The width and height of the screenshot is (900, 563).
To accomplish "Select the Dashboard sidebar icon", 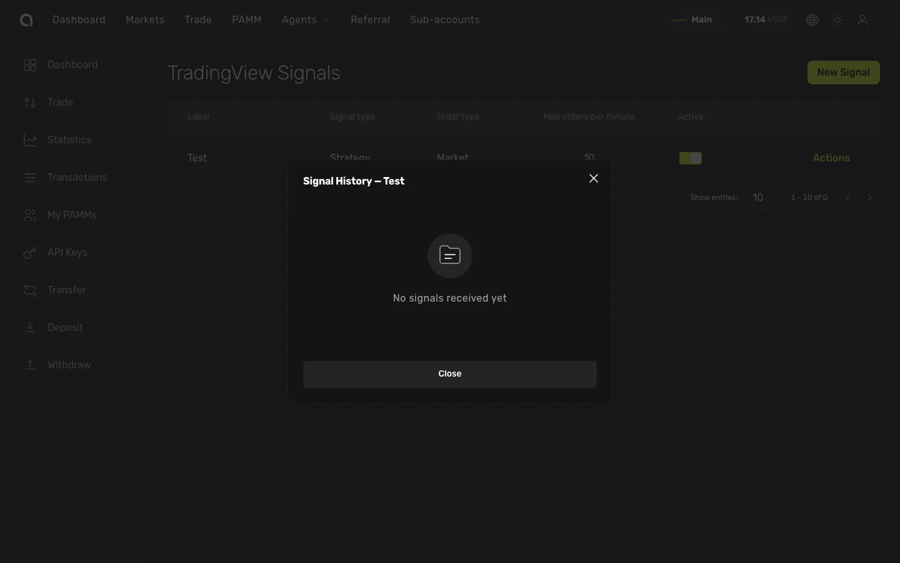I will 29,64.
